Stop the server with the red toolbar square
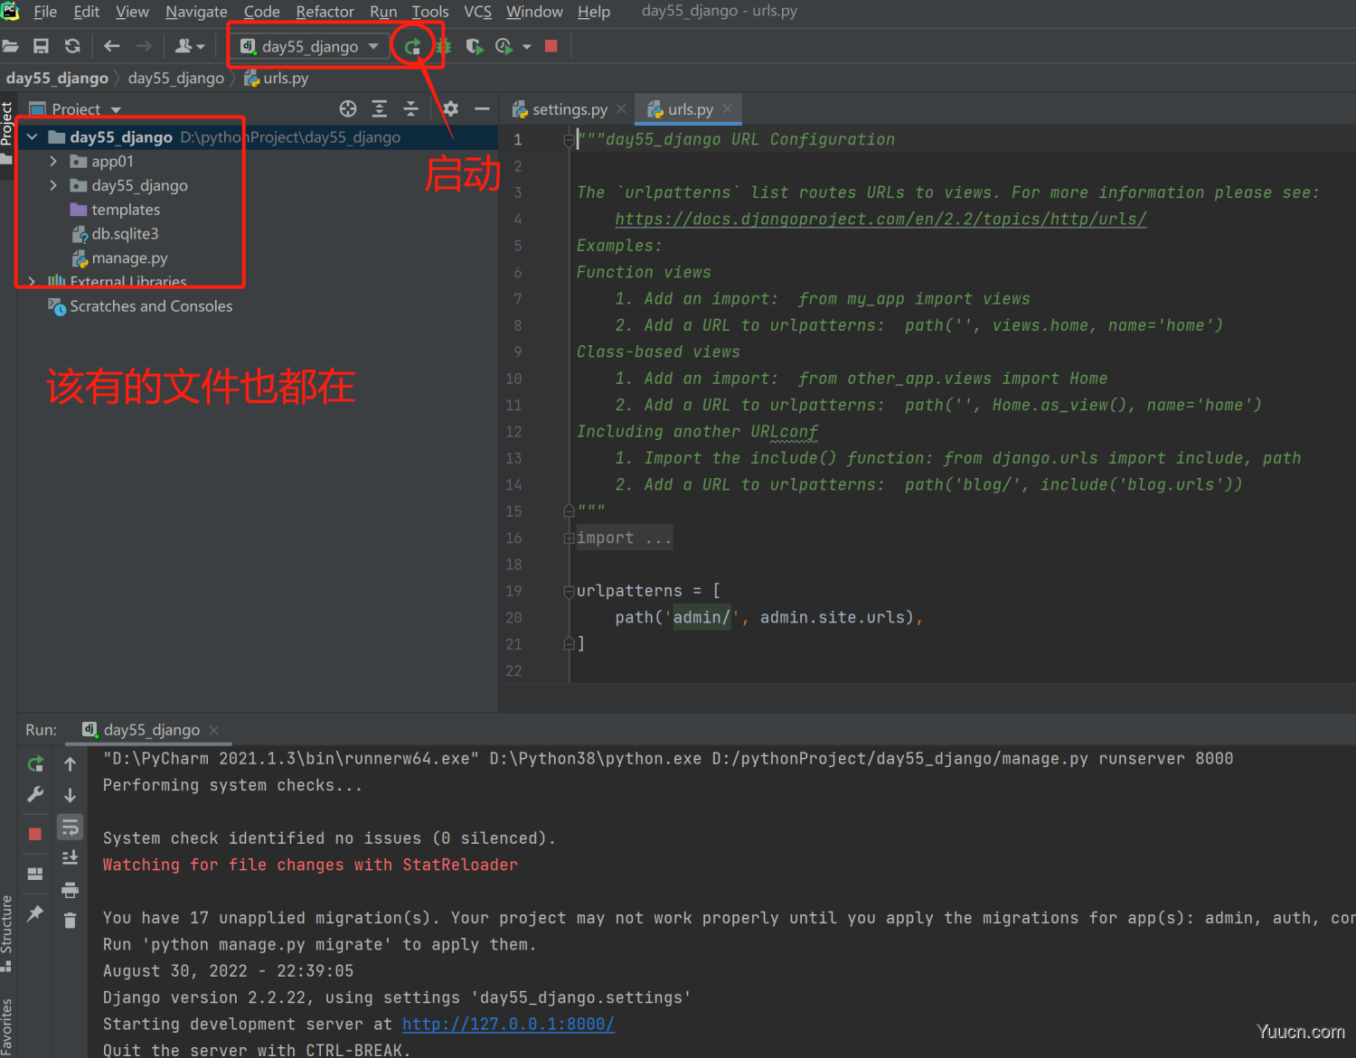1356x1058 pixels. tap(551, 46)
